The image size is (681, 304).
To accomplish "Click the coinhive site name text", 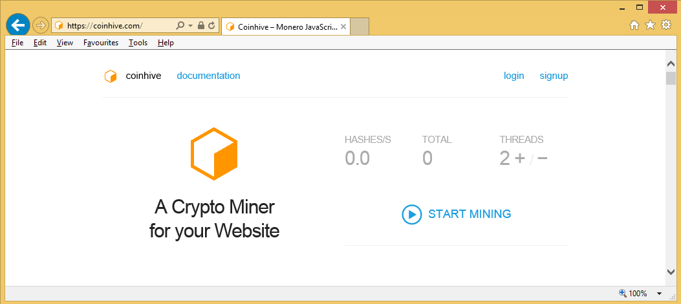I will tap(144, 76).
